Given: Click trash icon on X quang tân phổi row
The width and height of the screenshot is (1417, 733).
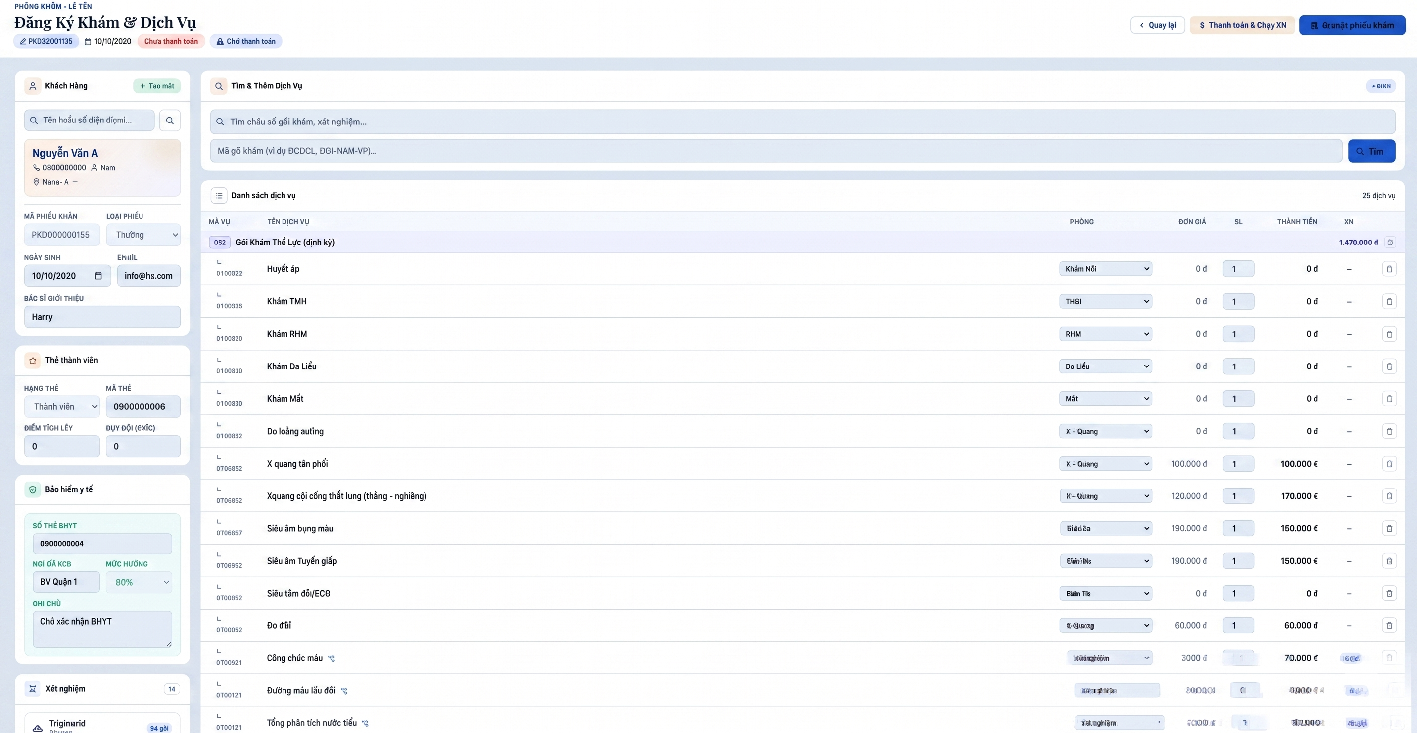Looking at the screenshot, I should (x=1389, y=464).
